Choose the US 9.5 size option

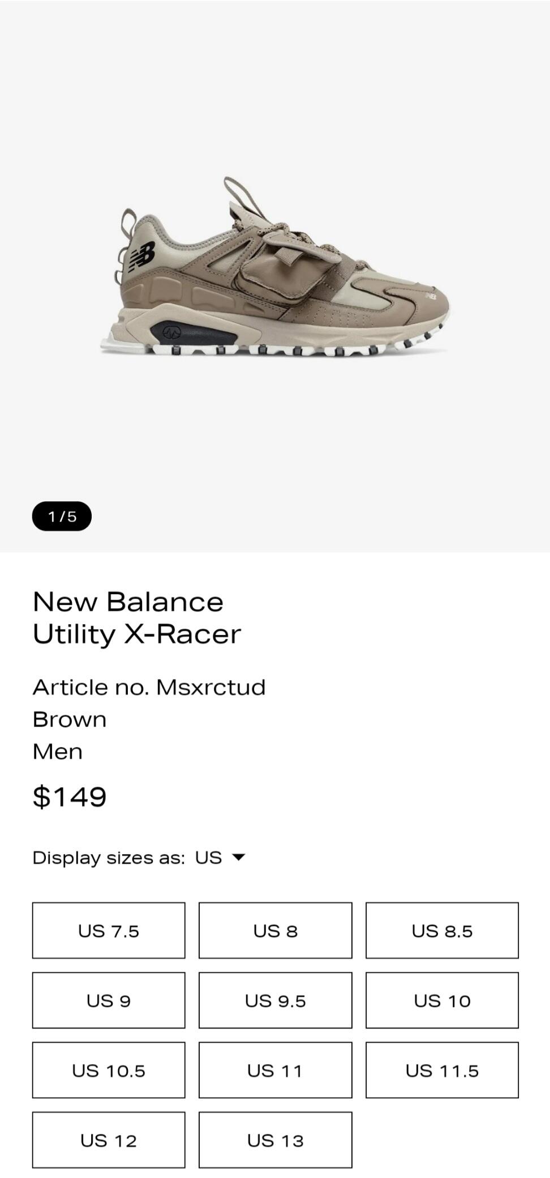275,1000
